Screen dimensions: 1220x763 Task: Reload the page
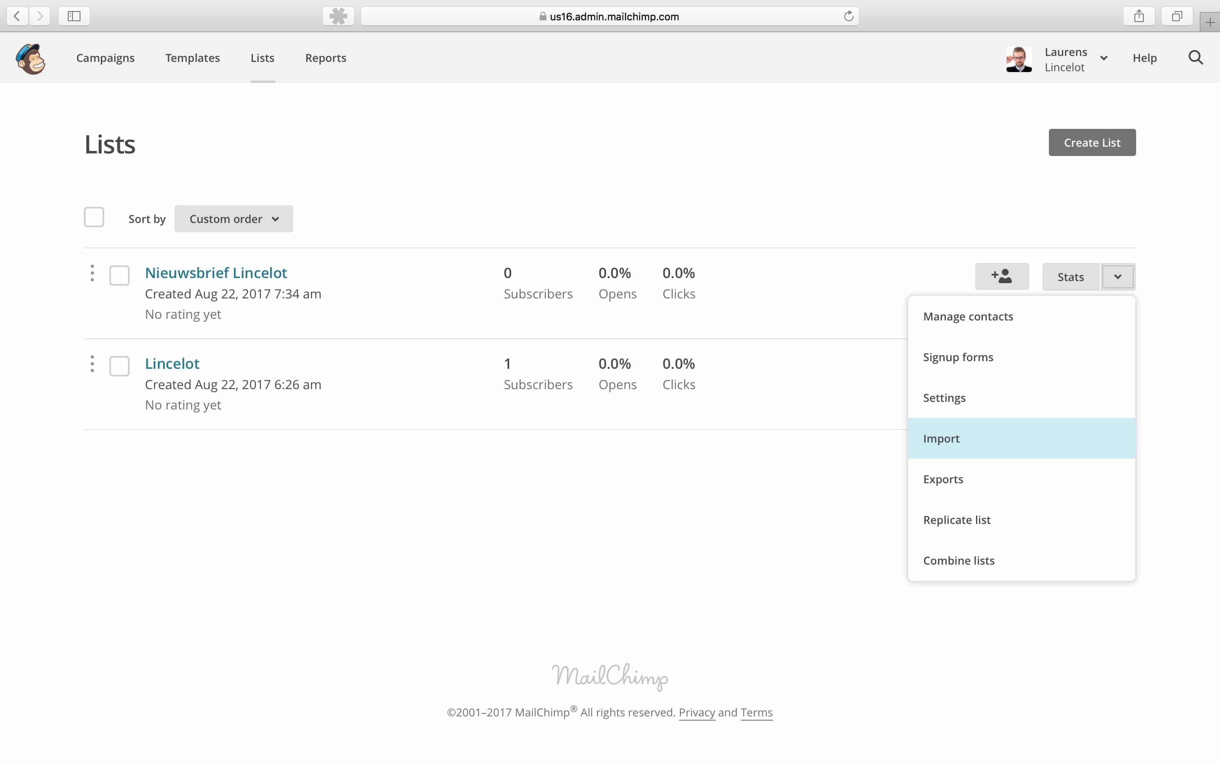pos(848,16)
